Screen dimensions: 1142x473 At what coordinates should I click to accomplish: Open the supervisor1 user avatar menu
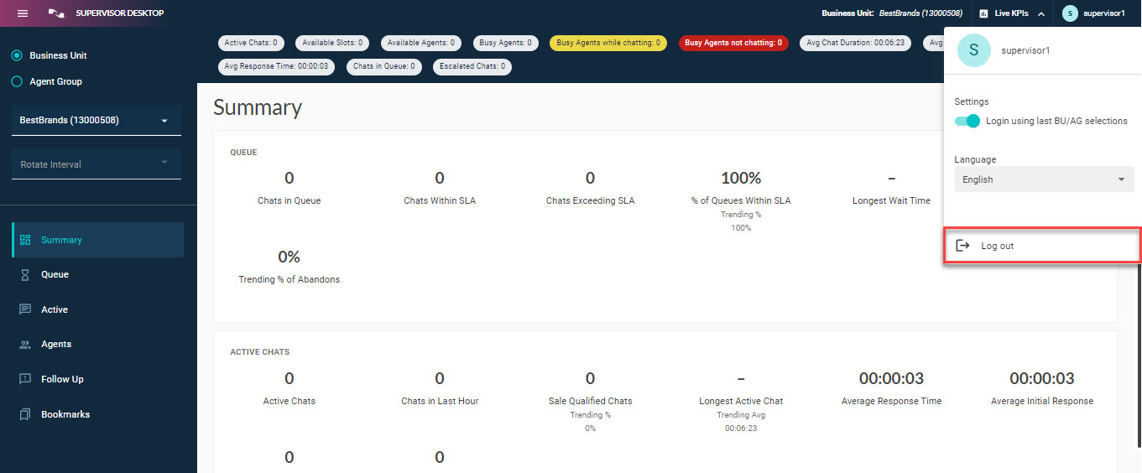point(1070,13)
